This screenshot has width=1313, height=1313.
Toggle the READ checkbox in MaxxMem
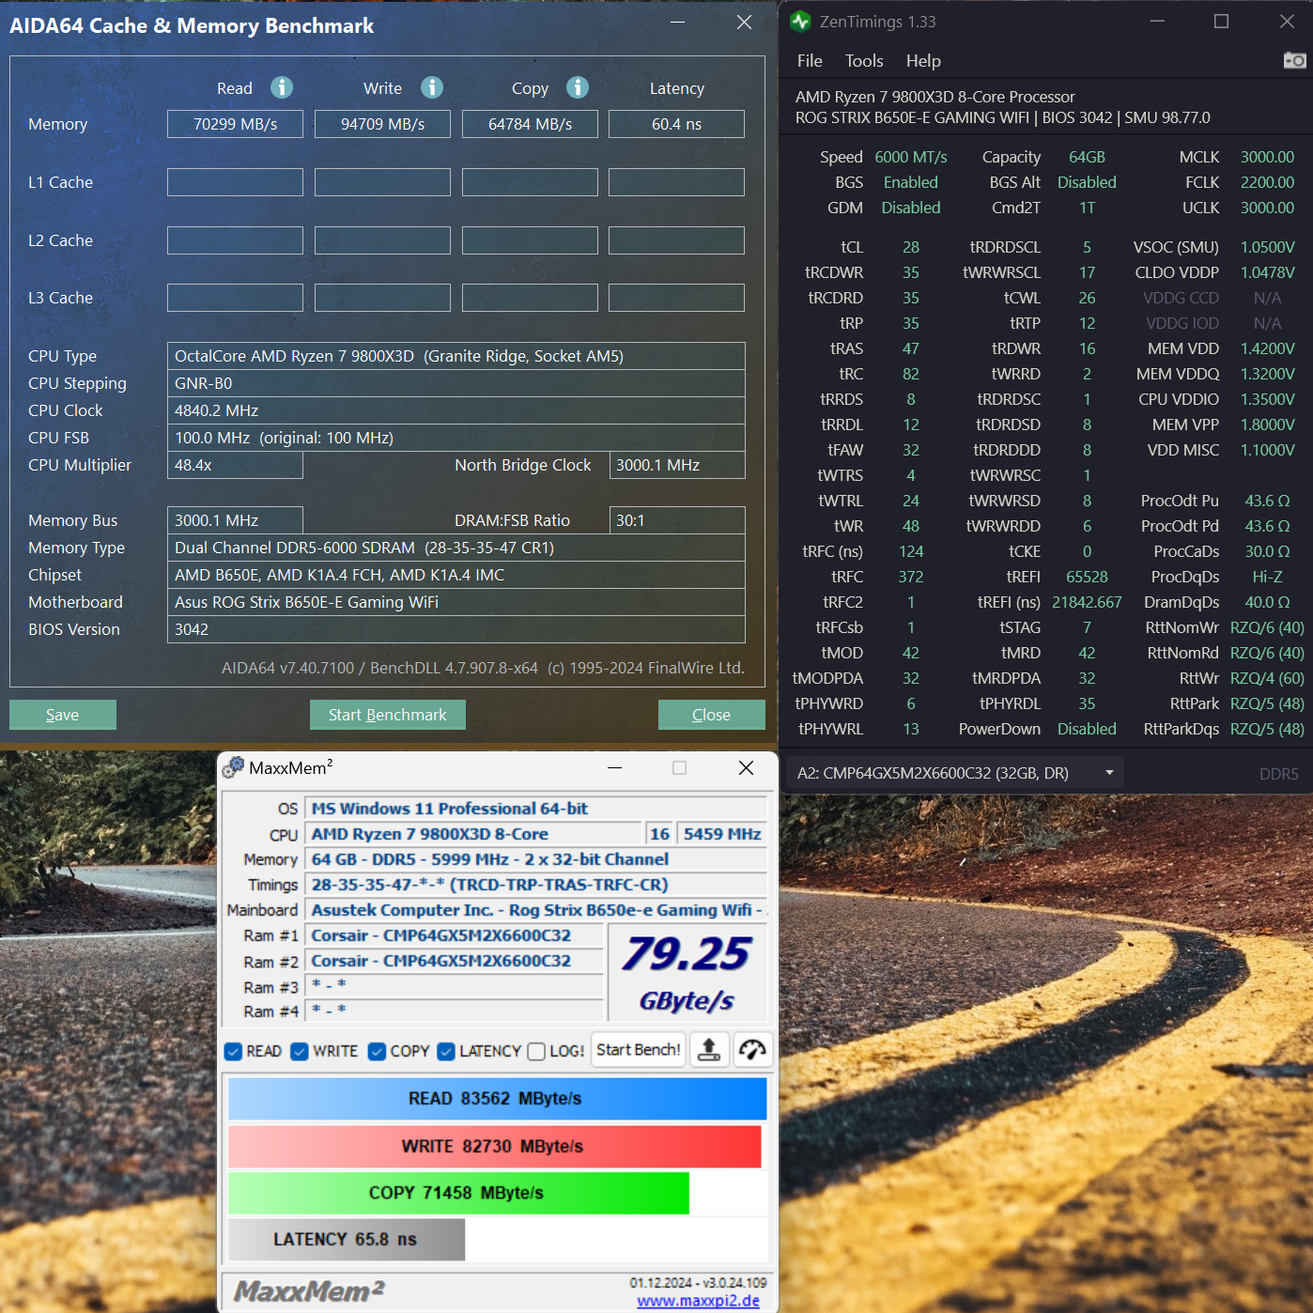pos(234,1051)
